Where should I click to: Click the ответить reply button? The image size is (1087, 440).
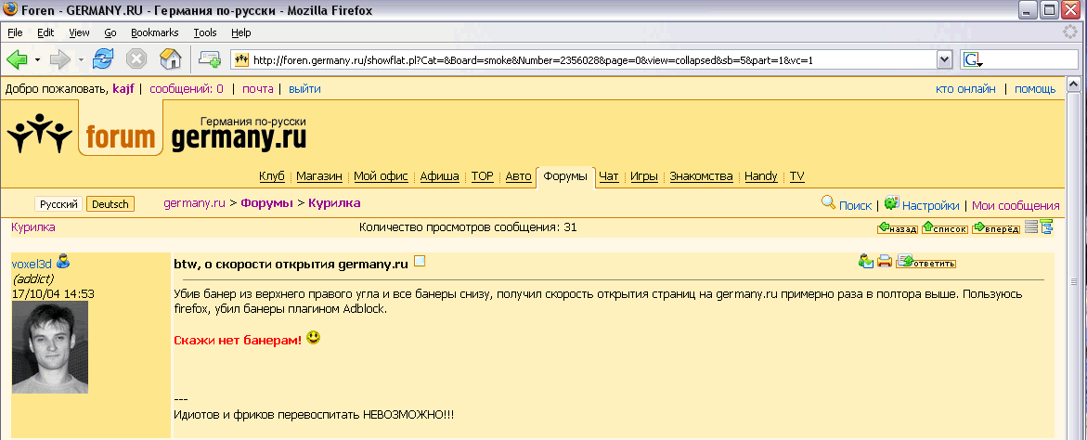point(925,263)
